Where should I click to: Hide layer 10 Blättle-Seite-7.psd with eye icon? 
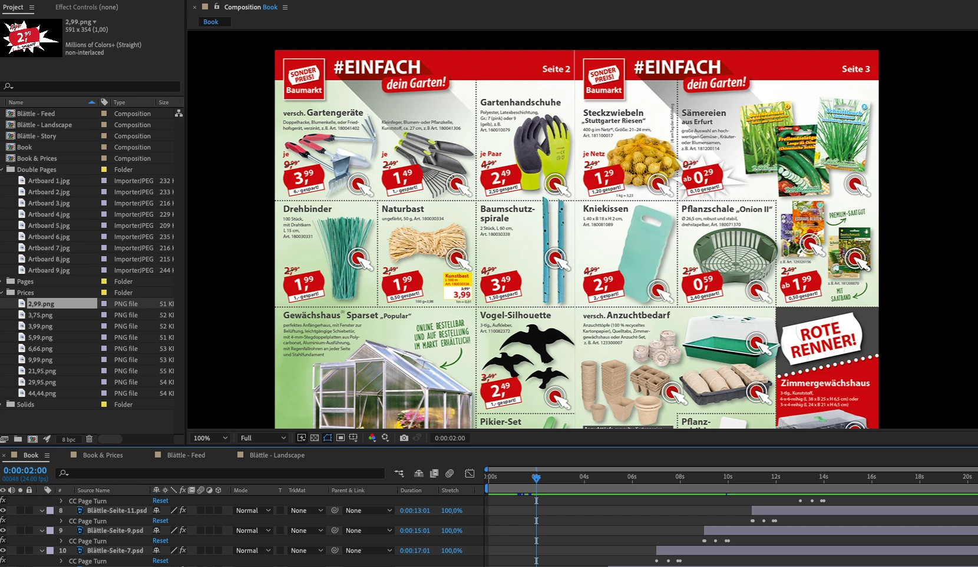coord(3,551)
